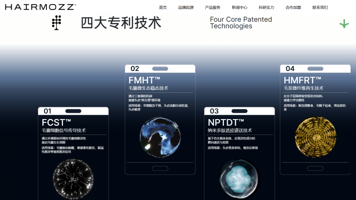Click the outlined pill button under FMHT card

160,169
